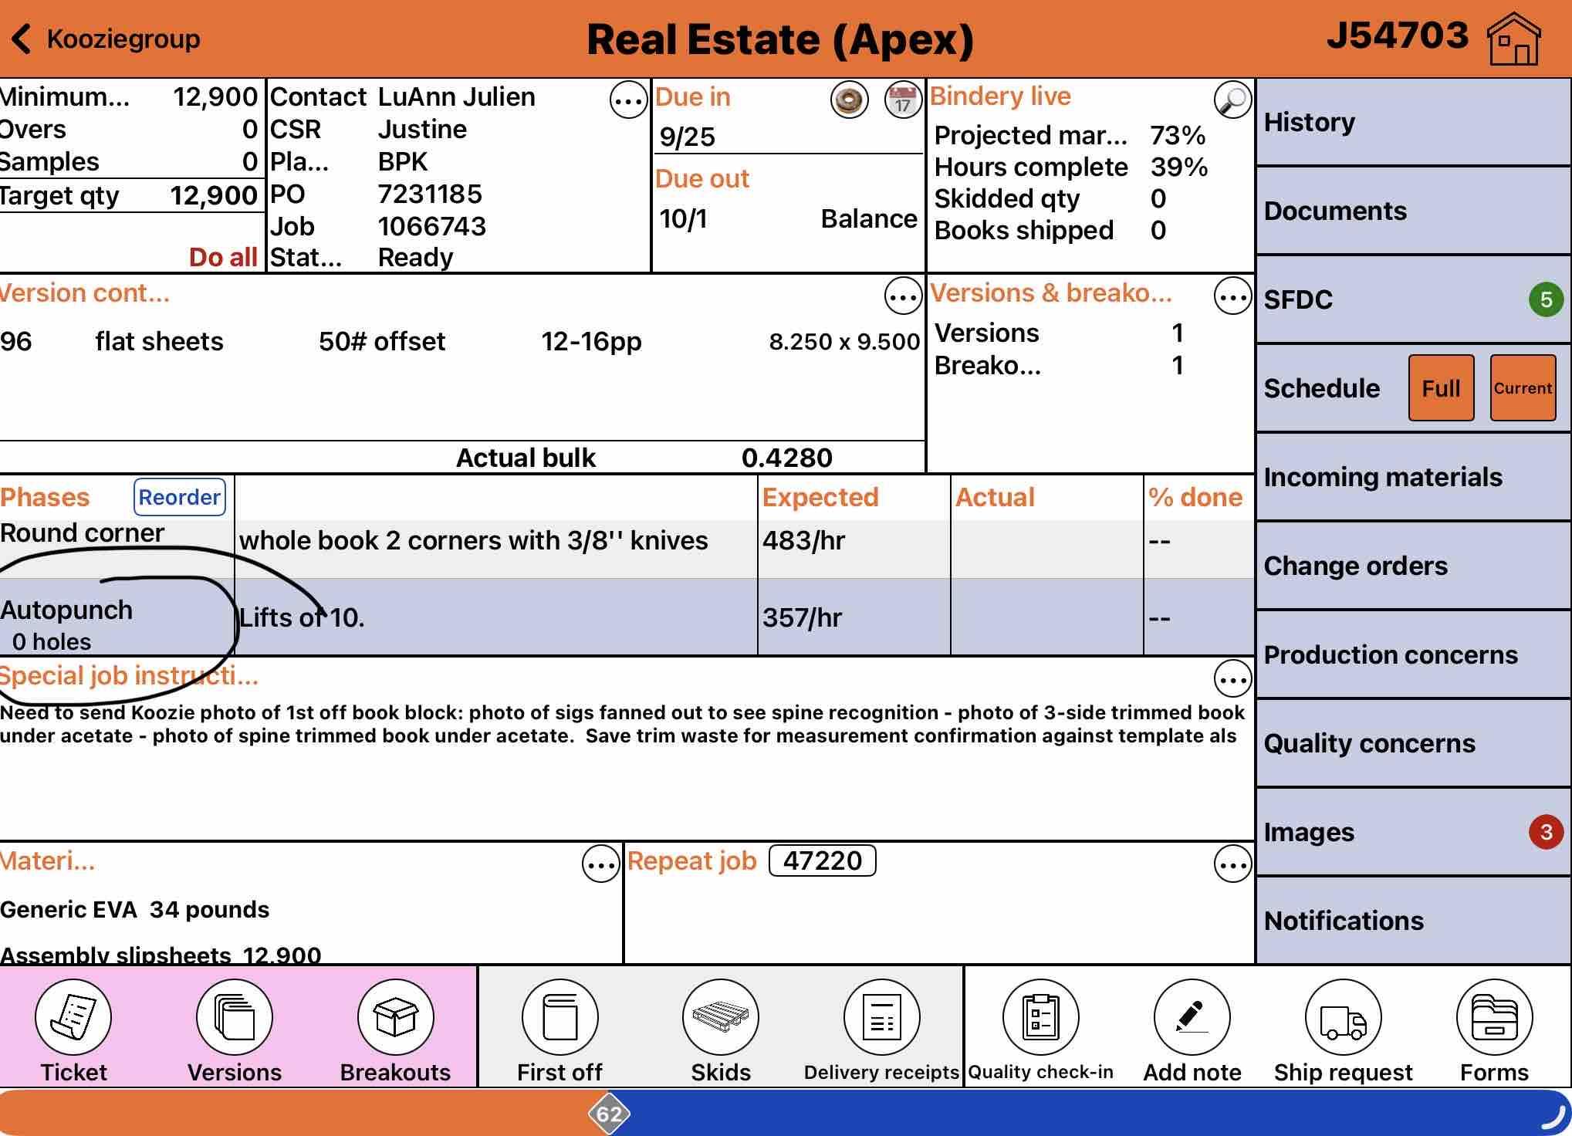Click the Add note pencil icon
Viewport: 1572px width, 1136px height.
click(1192, 1017)
